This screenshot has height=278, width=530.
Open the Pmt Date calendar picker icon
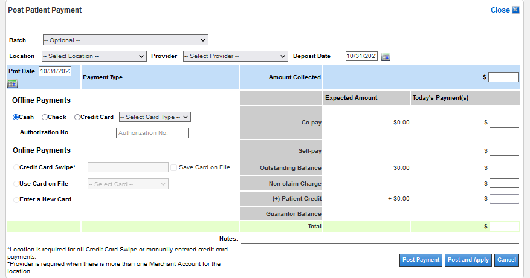[12, 84]
